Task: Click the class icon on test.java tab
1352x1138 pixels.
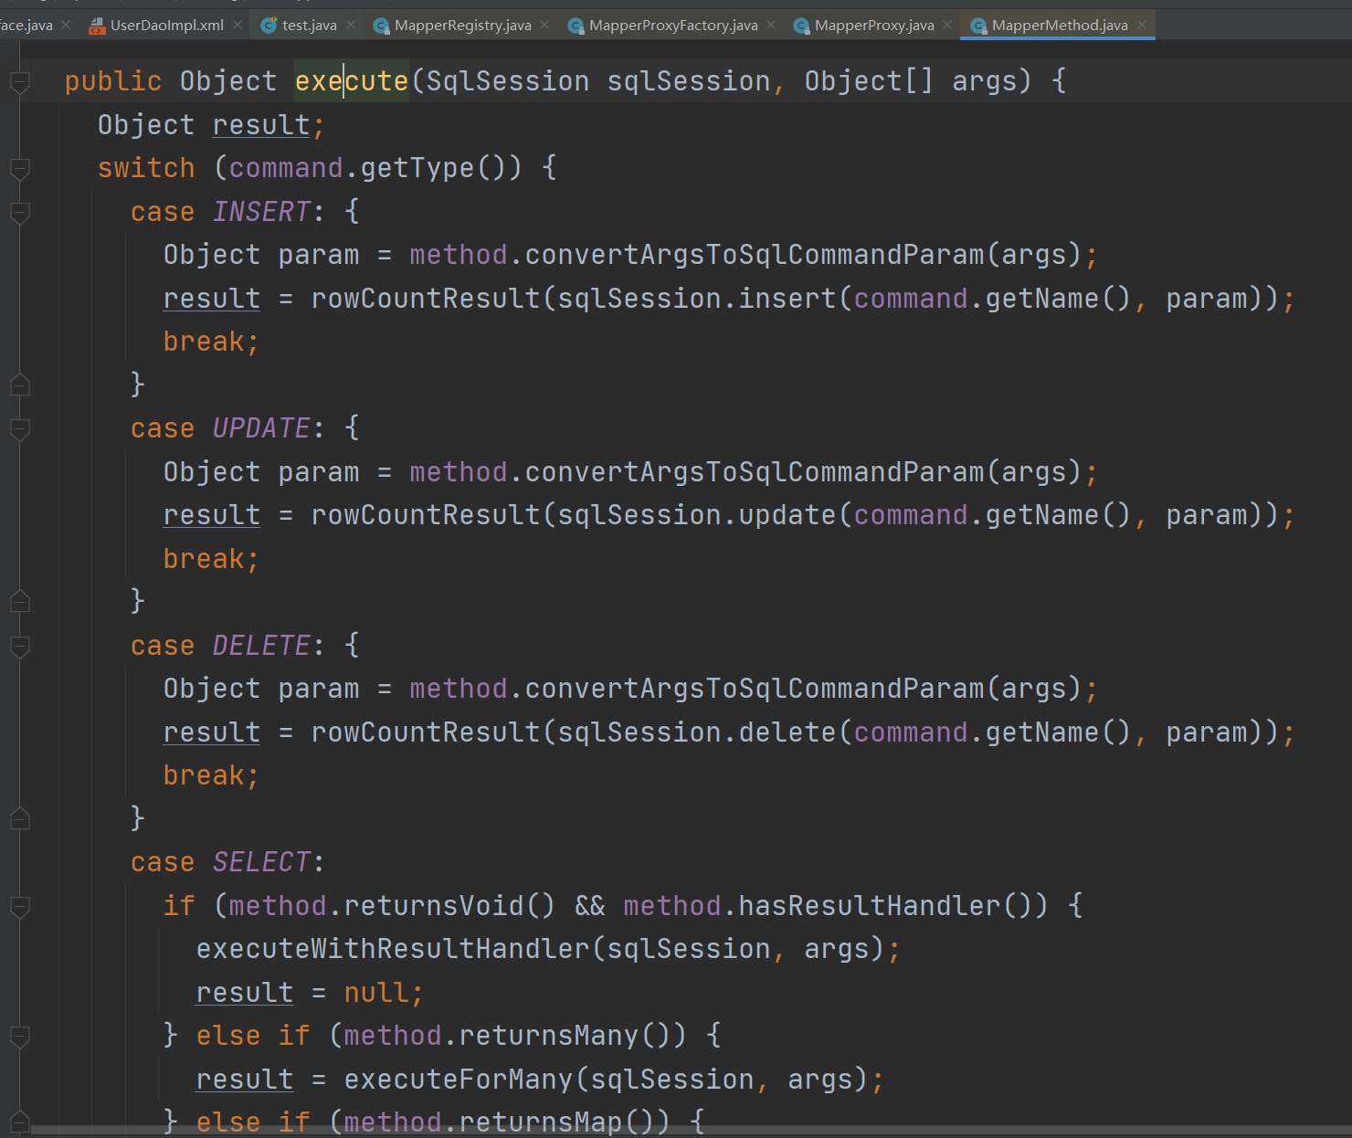Action: pyautogui.click(x=269, y=26)
